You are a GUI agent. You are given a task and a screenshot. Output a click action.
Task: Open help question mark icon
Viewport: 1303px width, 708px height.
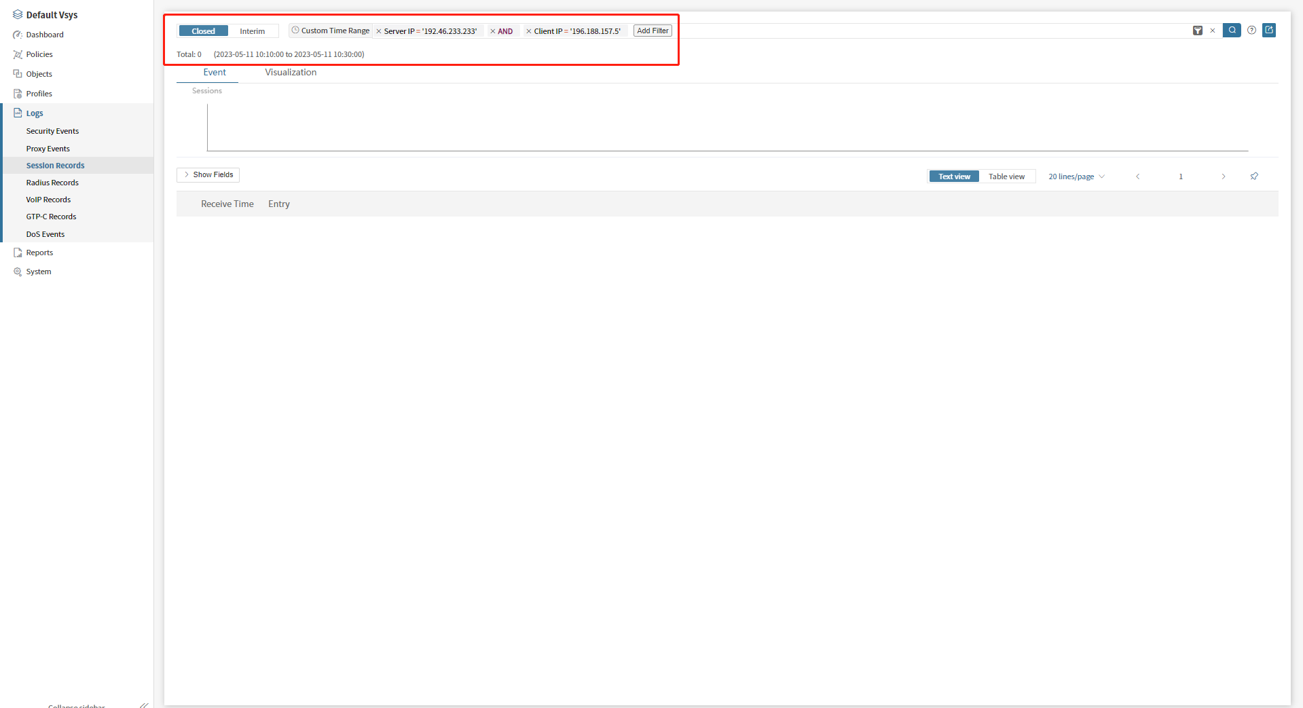pos(1251,31)
